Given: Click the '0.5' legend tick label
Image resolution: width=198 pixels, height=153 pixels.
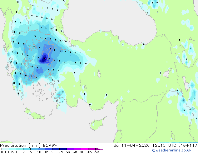Looking at the screenshot, I should 11,152.
